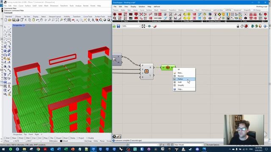
Task: Select Reverse in the context menu
Action: (x=184, y=76)
